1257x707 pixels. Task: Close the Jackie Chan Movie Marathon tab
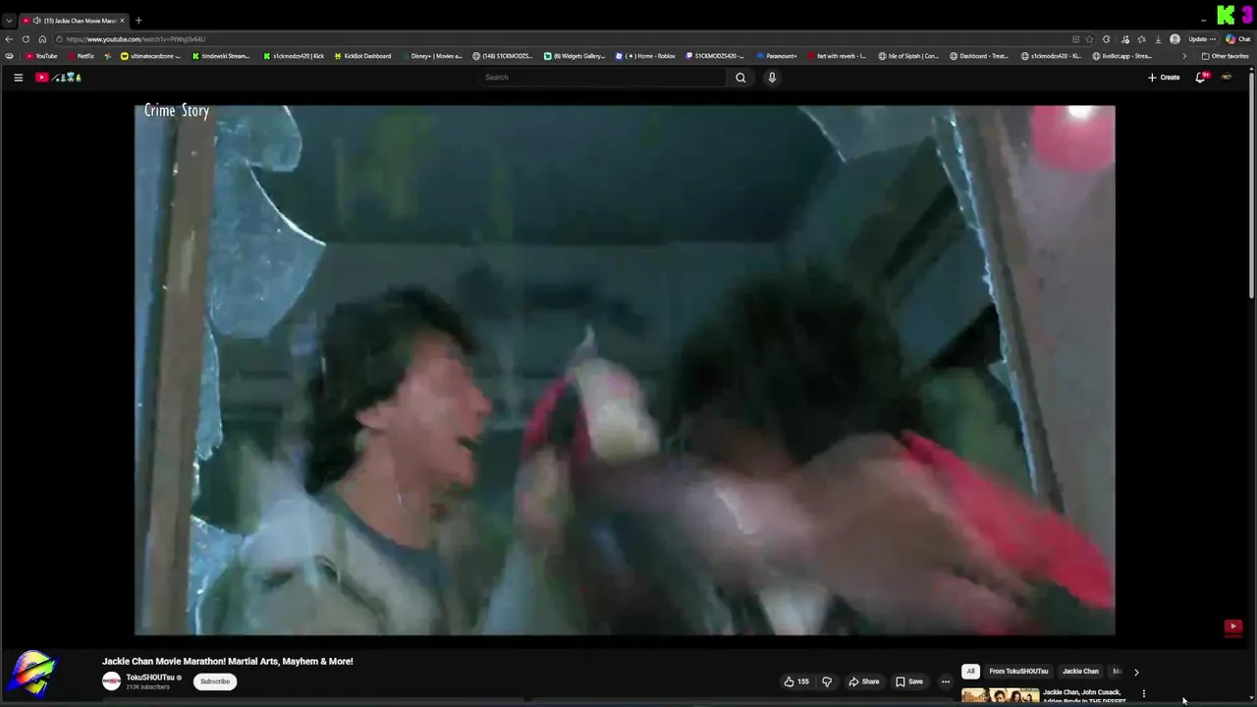click(x=122, y=21)
